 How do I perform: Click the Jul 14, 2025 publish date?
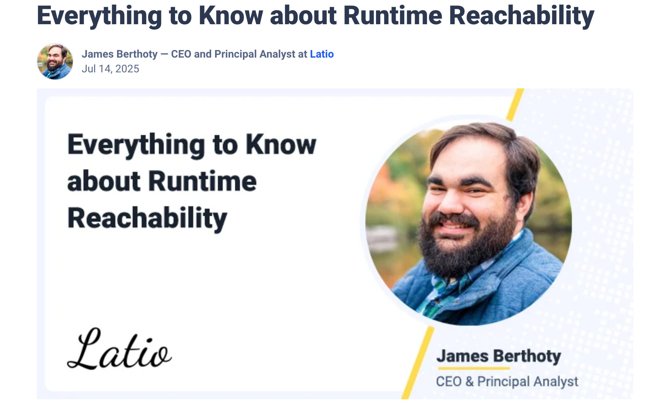[x=110, y=69]
